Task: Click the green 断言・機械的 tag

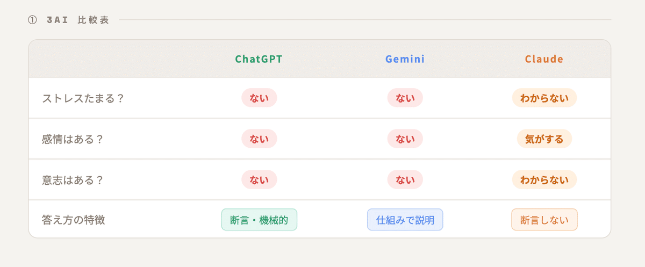Action: 259,220
